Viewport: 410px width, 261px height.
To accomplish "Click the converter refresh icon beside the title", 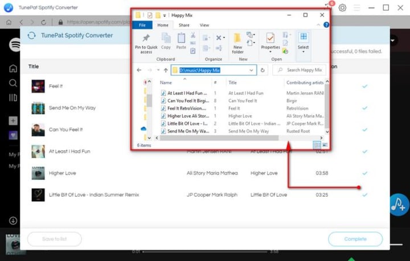I will 32,35.
